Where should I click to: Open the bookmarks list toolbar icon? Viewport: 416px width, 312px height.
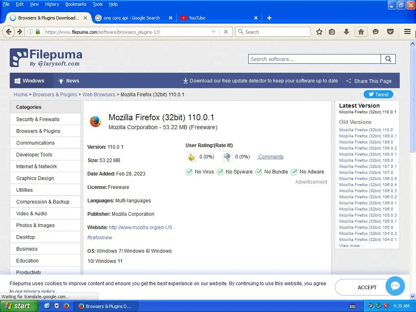click(332, 32)
